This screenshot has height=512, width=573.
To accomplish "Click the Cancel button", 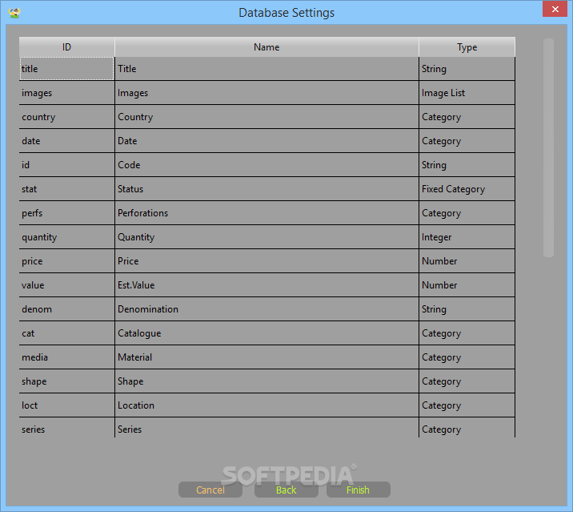I will 210,490.
